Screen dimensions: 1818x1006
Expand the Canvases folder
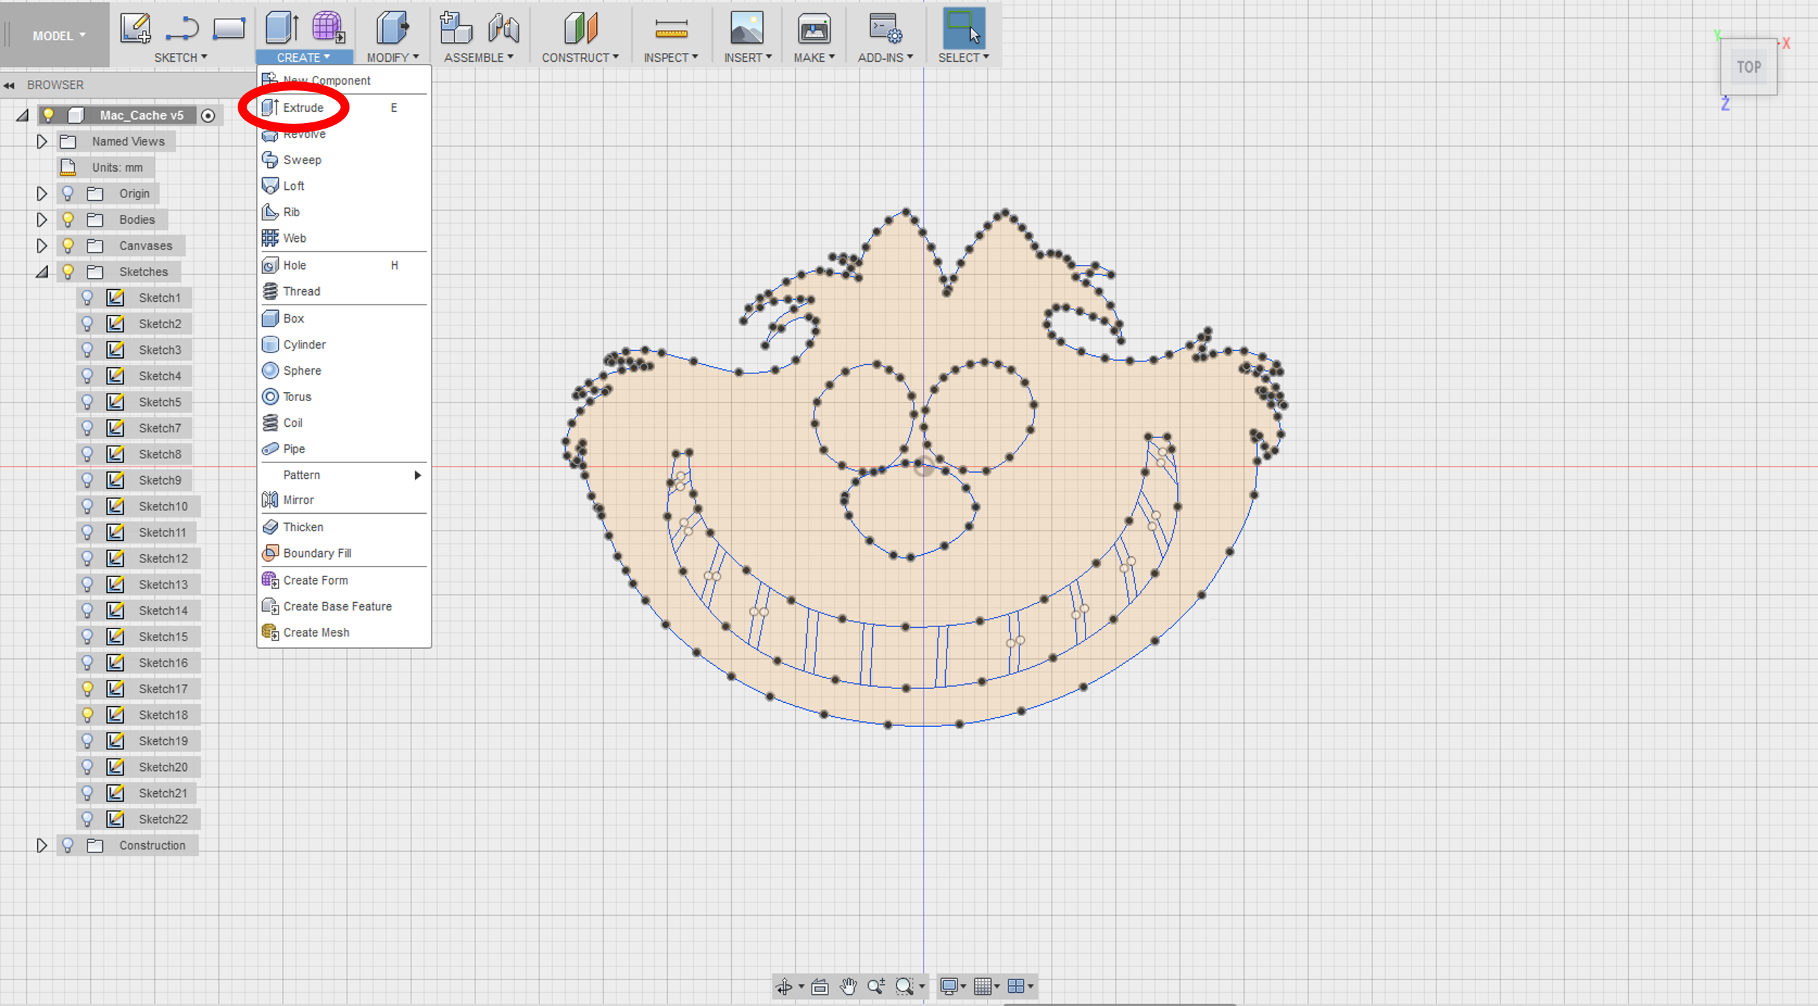click(42, 245)
